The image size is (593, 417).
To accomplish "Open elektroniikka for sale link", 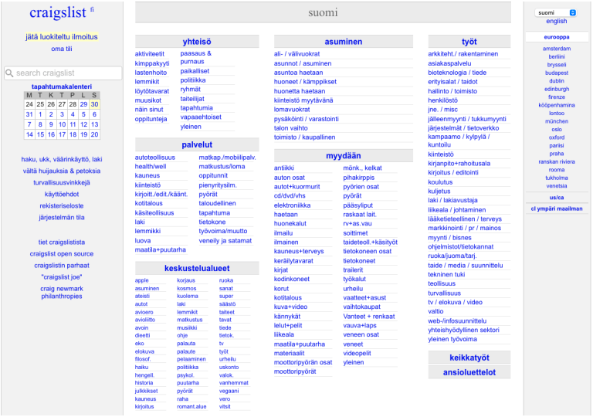I will click(293, 205).
